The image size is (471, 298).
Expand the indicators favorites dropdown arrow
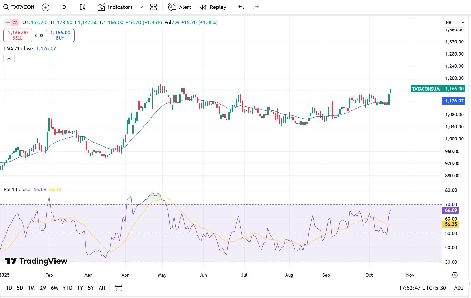pos(141,7)
